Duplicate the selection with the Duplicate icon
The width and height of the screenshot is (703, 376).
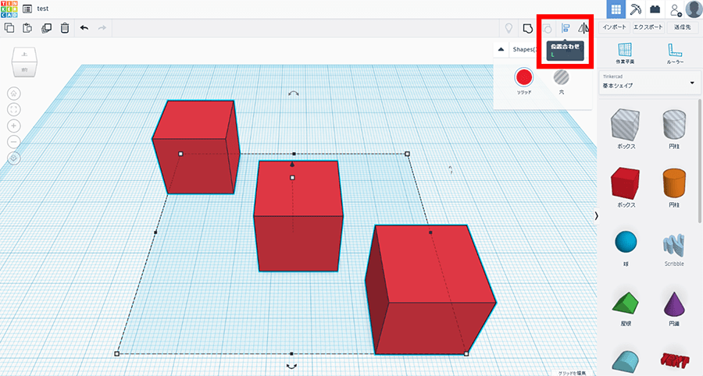tap(46, 28)
